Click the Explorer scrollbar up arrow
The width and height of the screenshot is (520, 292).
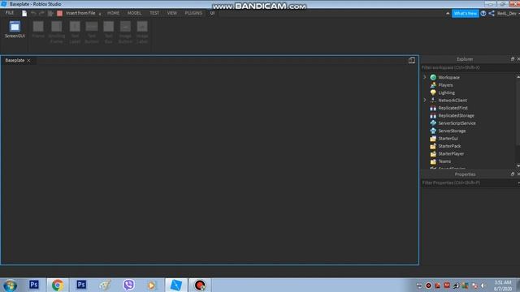(518, 77)
